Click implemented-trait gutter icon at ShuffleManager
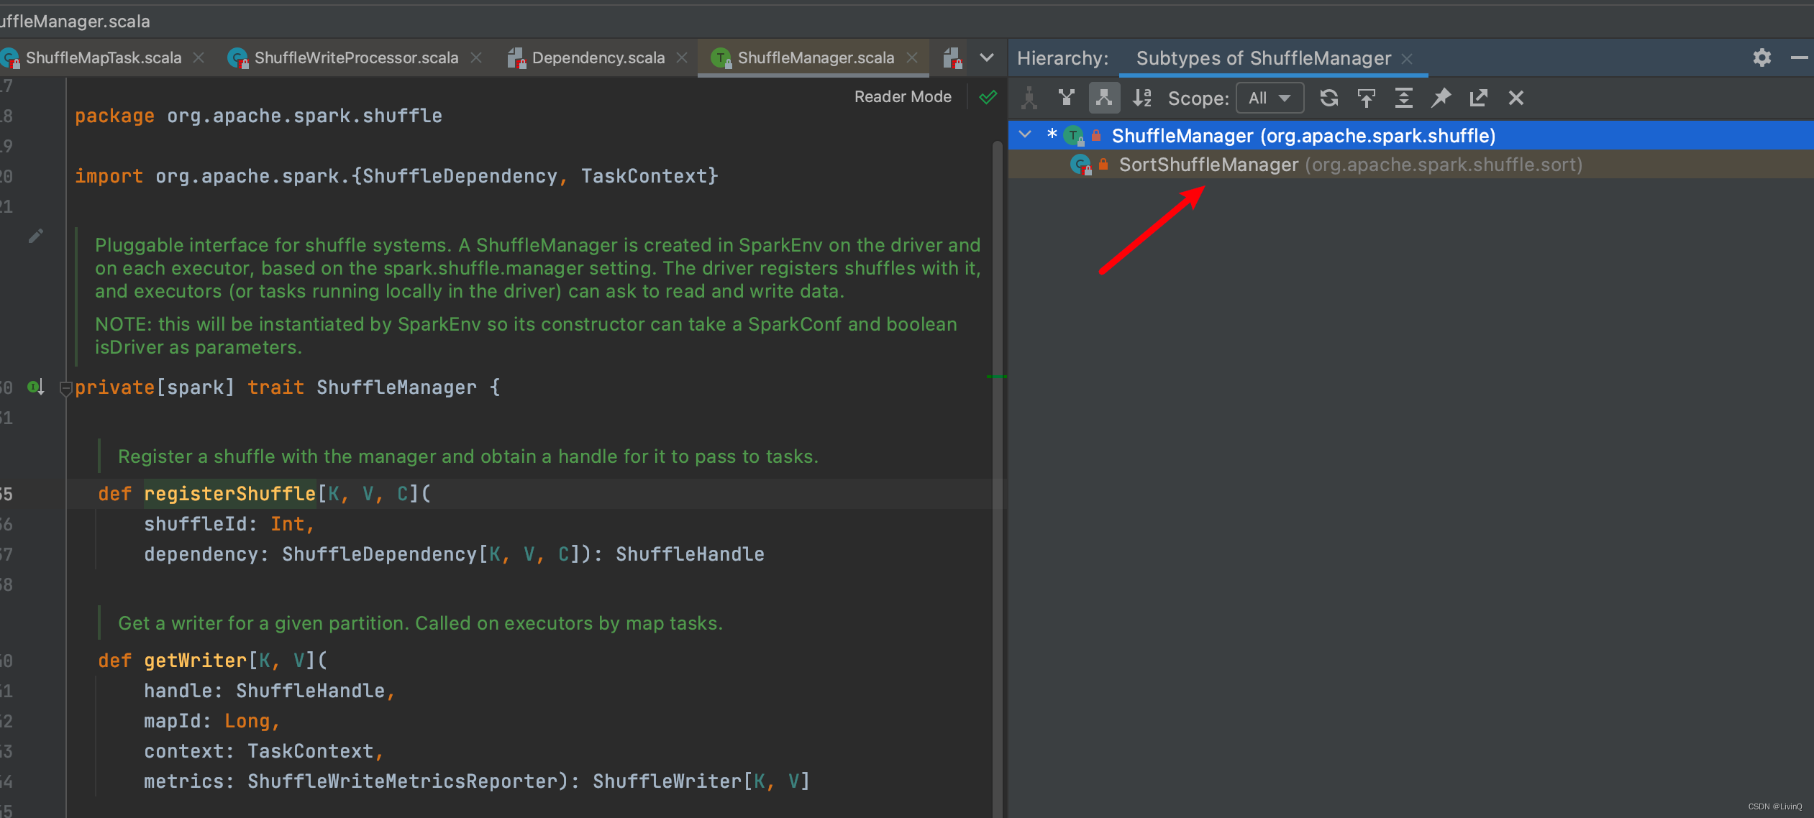 point(35,387)
